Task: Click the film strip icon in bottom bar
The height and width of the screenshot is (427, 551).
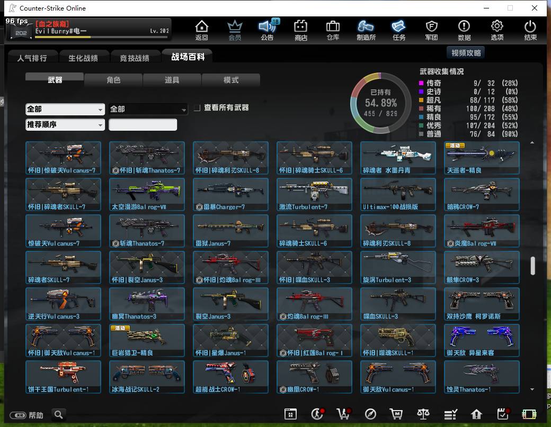Action: tap(529, 414)
